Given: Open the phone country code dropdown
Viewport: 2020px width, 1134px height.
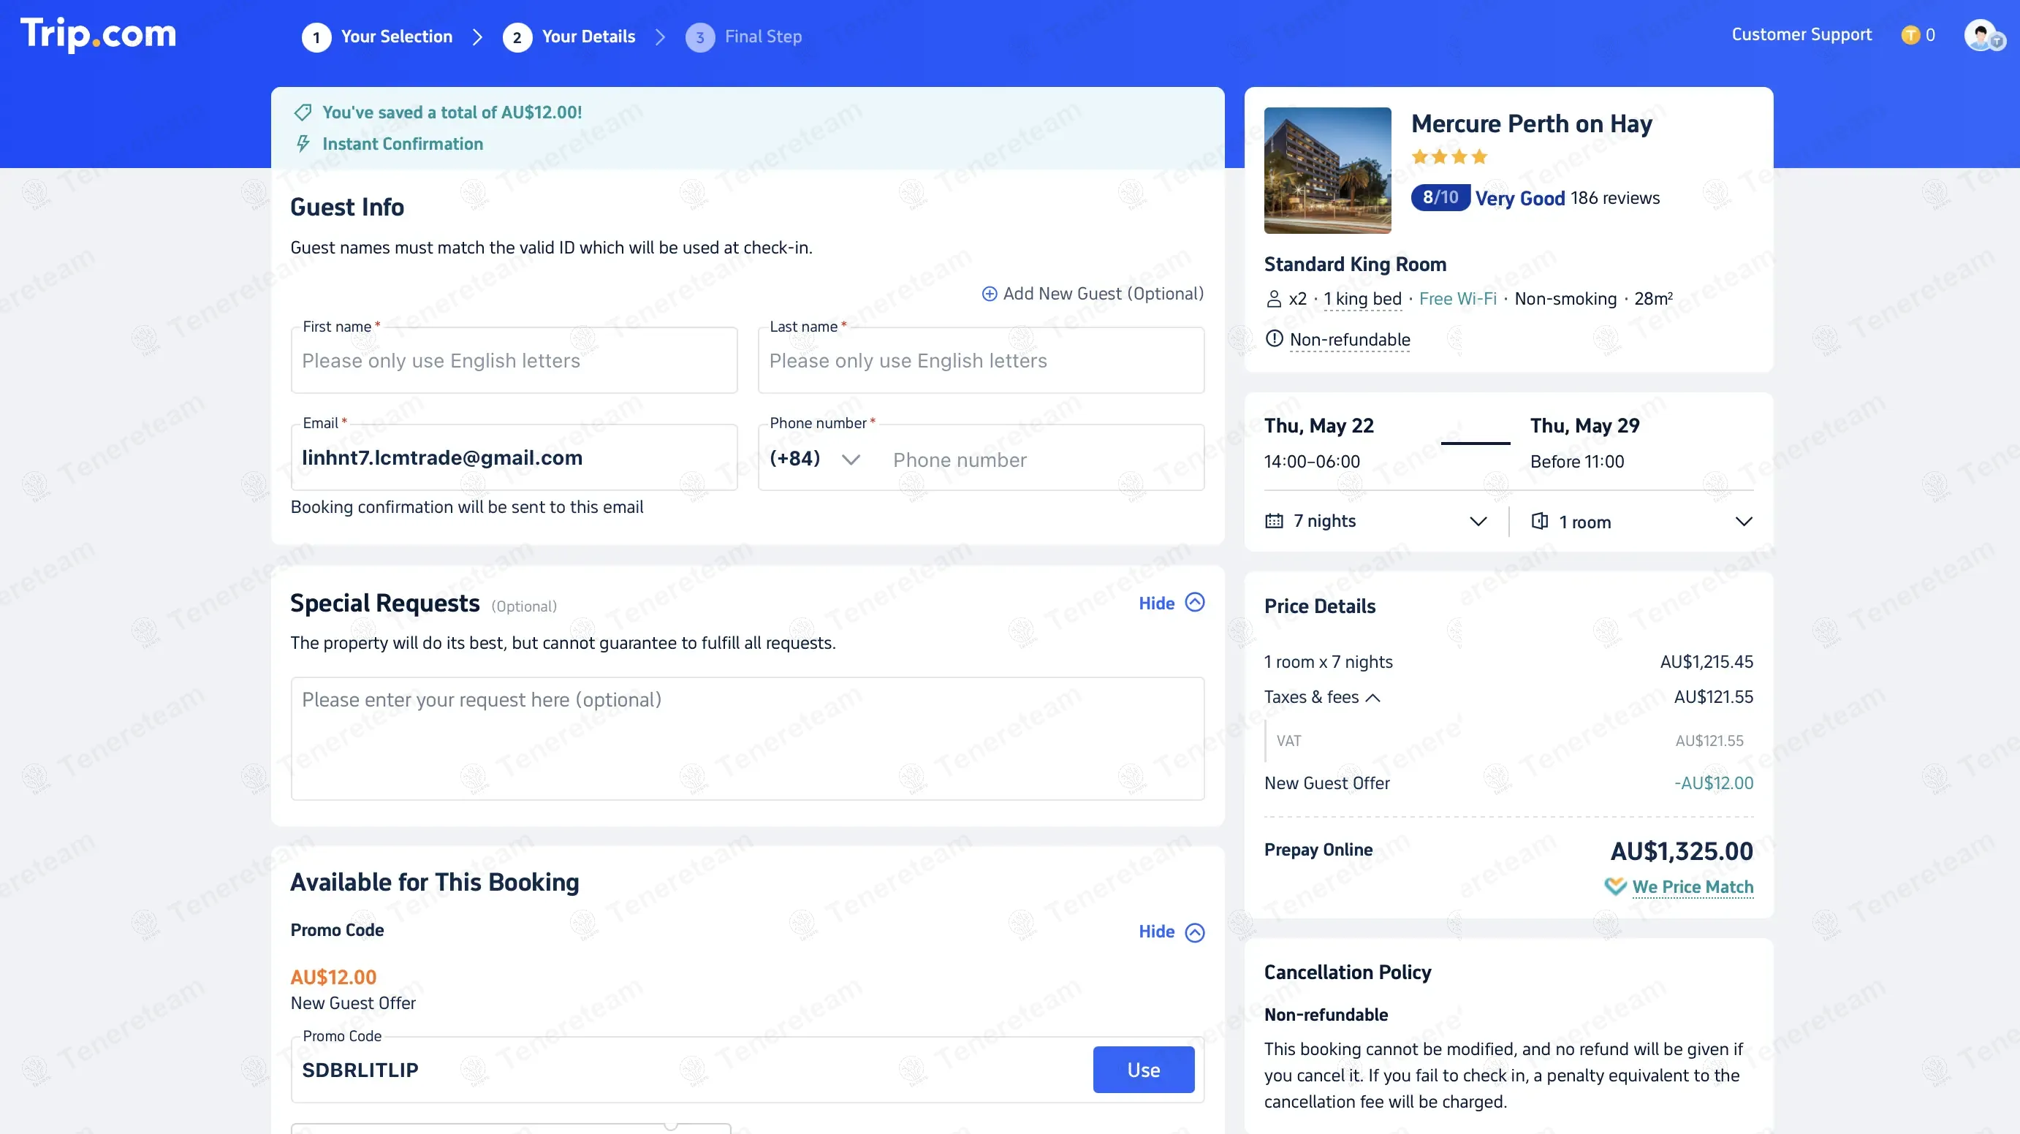Looking at the screenshot, I should 816,459.
